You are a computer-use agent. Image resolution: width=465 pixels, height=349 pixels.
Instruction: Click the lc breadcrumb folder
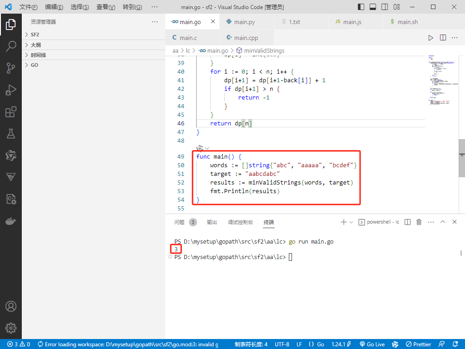pyautogui.click(x=188, y=51)
